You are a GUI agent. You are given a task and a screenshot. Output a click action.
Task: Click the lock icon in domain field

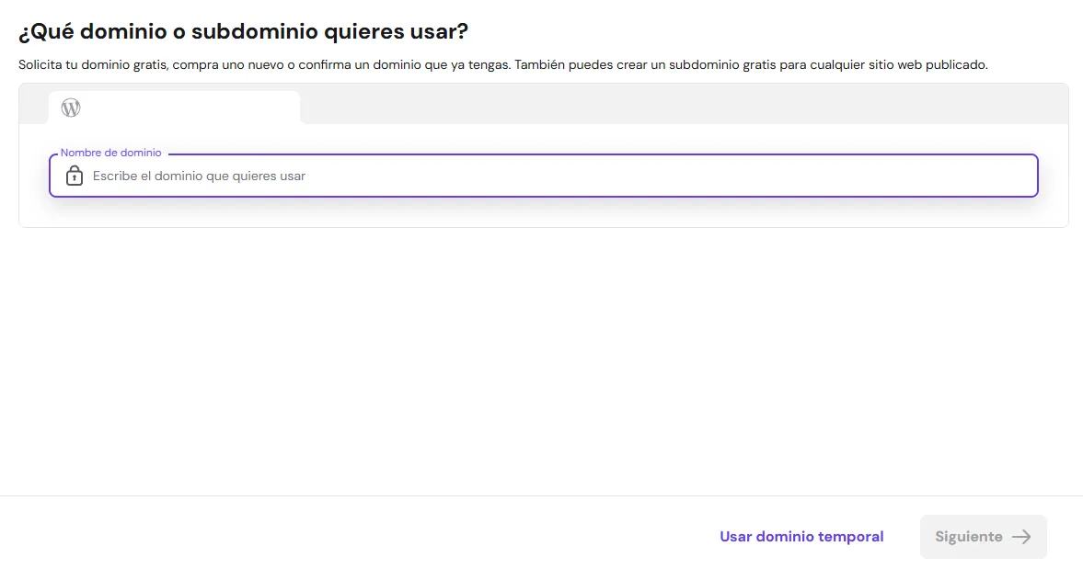click(x=74, y=176)
